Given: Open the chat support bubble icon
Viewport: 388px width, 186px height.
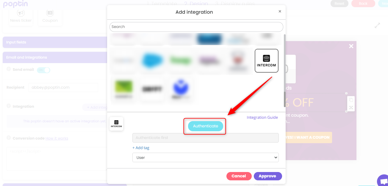Looking at the screenshot, I should (x=383, y=181).
